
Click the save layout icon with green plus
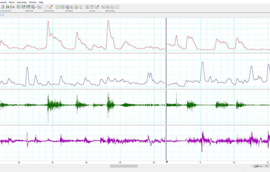point(97,7)
